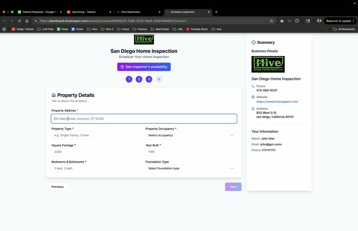Select step 4 in the progress indicator

pos(159,79)
